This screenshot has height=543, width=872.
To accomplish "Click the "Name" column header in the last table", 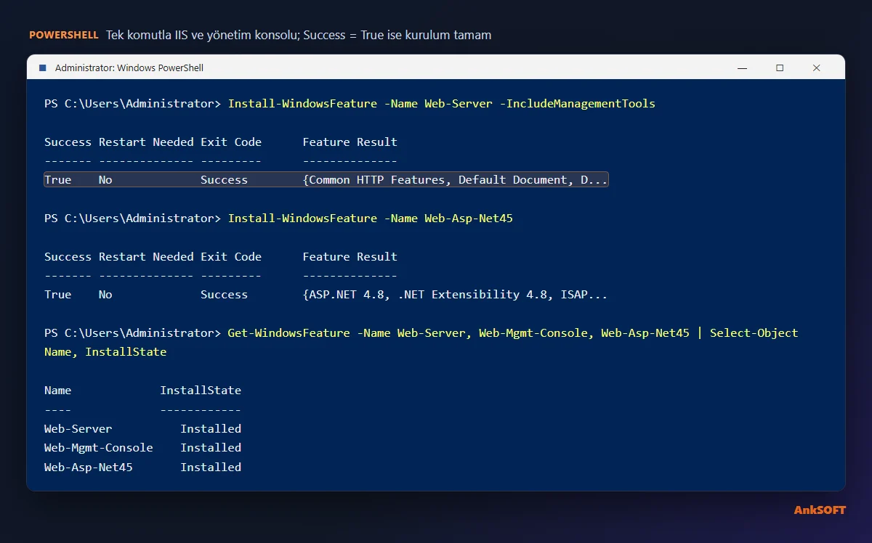I will click(58, 391).
